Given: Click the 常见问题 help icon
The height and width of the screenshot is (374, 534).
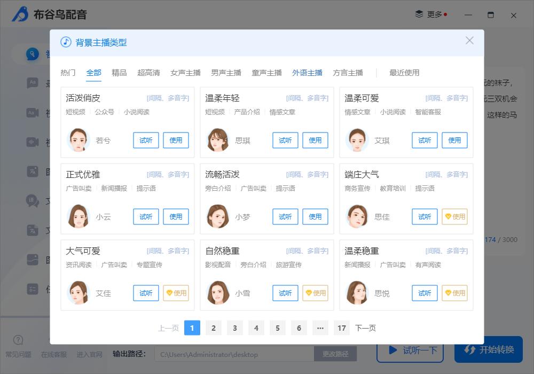Looking at the screenshot, I should point(18,340).
